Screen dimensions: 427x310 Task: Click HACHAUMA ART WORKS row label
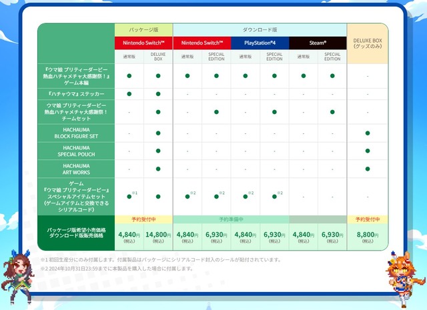(76, 169)
